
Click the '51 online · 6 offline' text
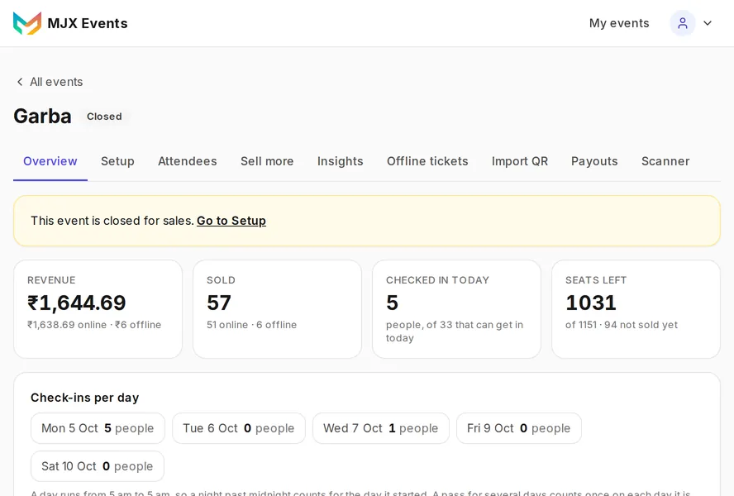[x=252, y=325]
